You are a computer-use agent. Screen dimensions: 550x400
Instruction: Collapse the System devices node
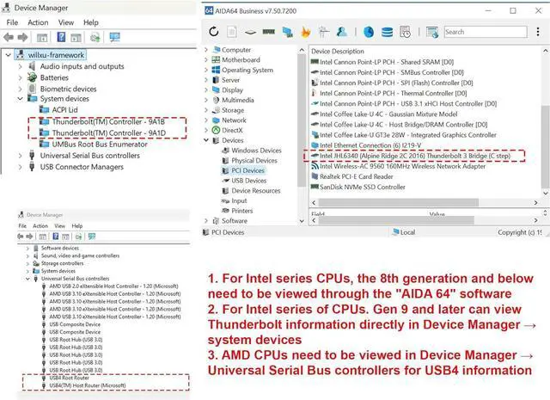(x=21, y=99)
